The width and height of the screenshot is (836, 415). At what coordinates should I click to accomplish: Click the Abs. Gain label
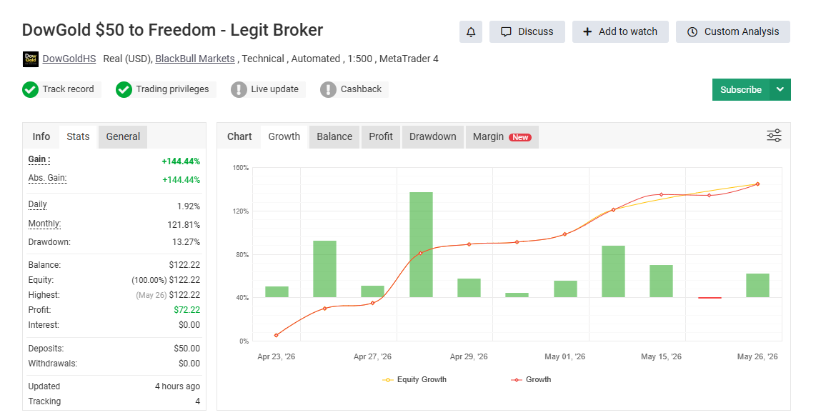pyautogui.click(x=47, y=178)
